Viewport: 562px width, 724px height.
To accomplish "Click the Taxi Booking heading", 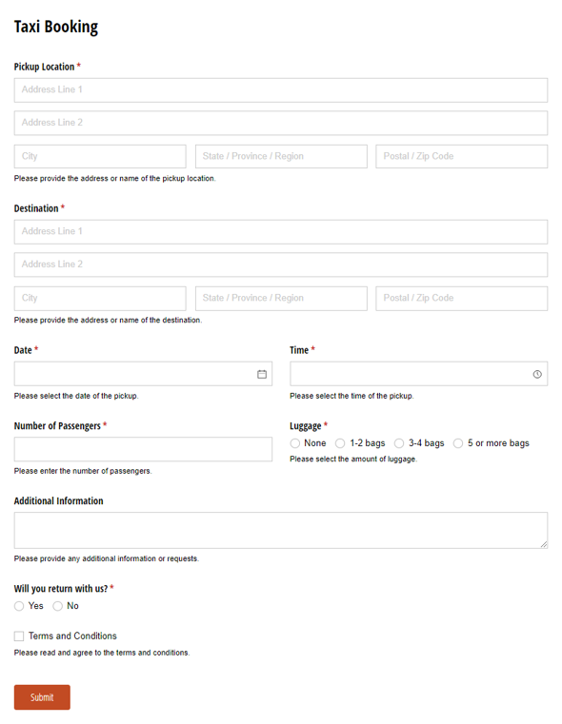I will (x=56, y=27).
